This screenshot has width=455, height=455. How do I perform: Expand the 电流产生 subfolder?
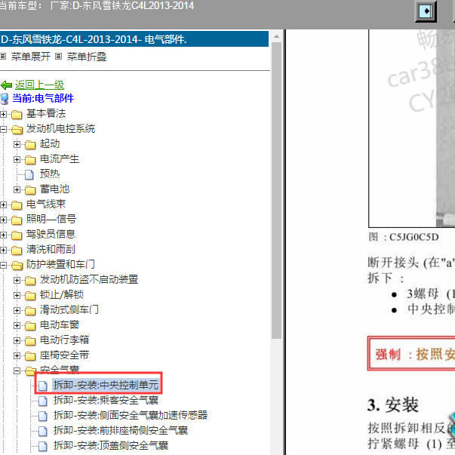[17, 160]
